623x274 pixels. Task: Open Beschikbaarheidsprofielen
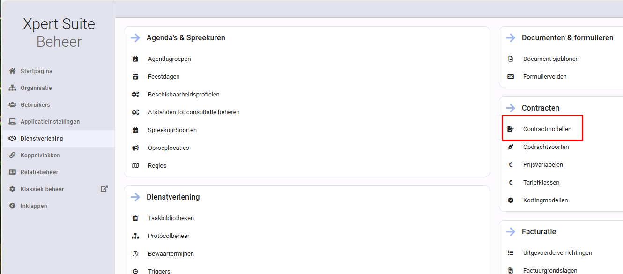184,95
